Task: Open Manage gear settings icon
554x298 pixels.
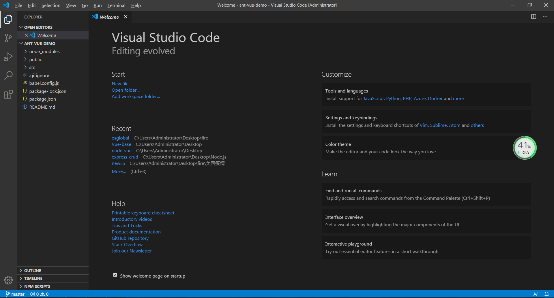Action: (x=8, y=280)
